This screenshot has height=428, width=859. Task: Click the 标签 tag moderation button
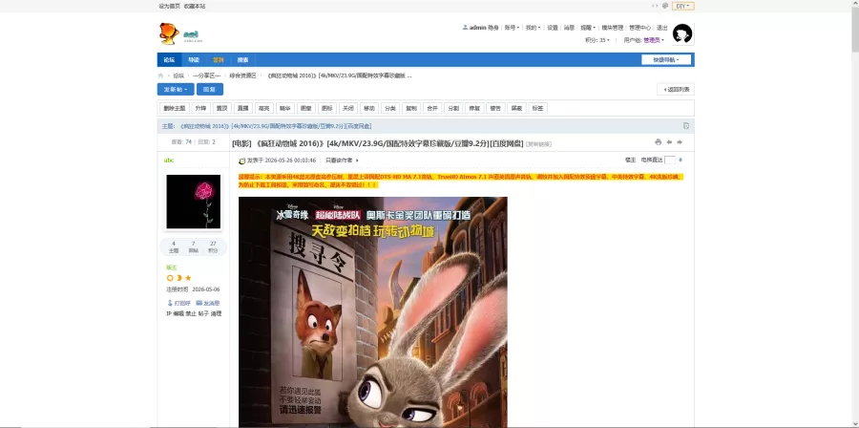click(x=537, y=109)
